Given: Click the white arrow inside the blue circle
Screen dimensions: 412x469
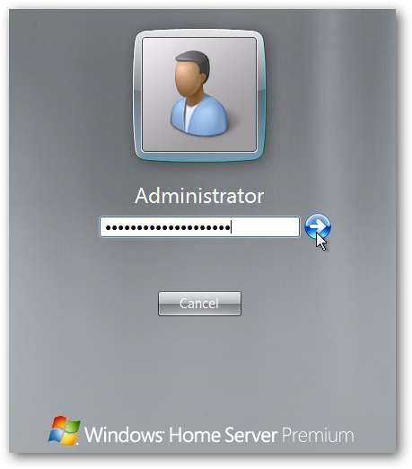Looking at the screenshot, I should click(318, 226).
